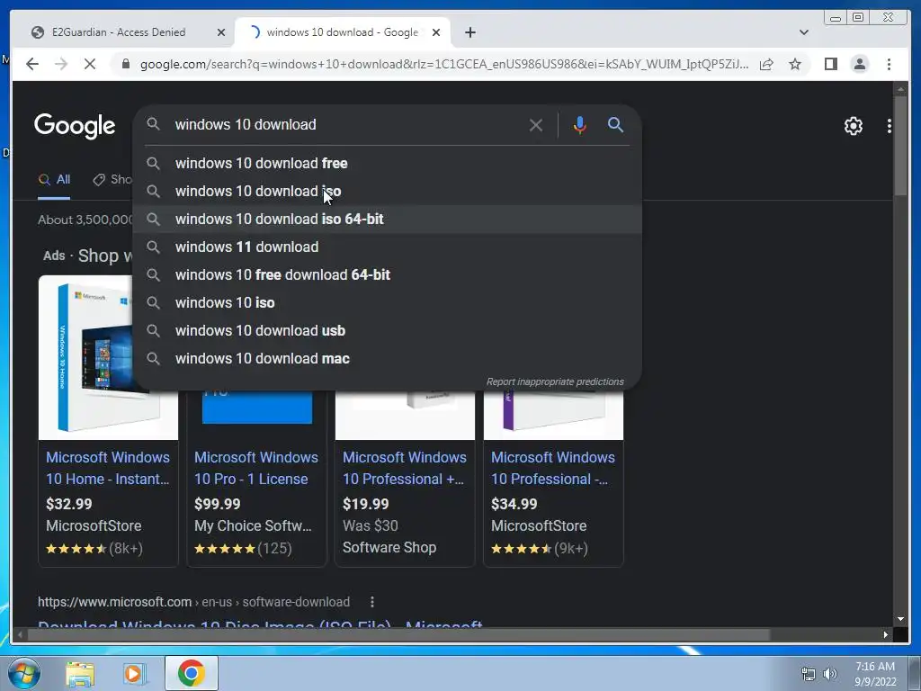Submit search with the blue magnifier icon
Image resolution: width=921 pixels, height=691 pixels.
615,124
